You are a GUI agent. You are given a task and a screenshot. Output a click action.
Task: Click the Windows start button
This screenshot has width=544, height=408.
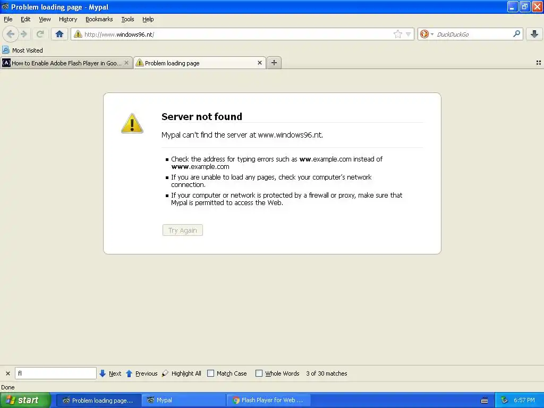pos(25,400)
